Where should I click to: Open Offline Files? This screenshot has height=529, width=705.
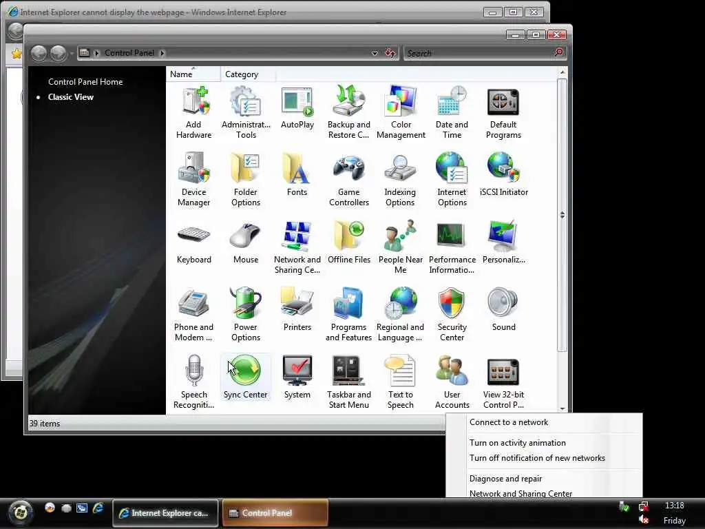349,242
